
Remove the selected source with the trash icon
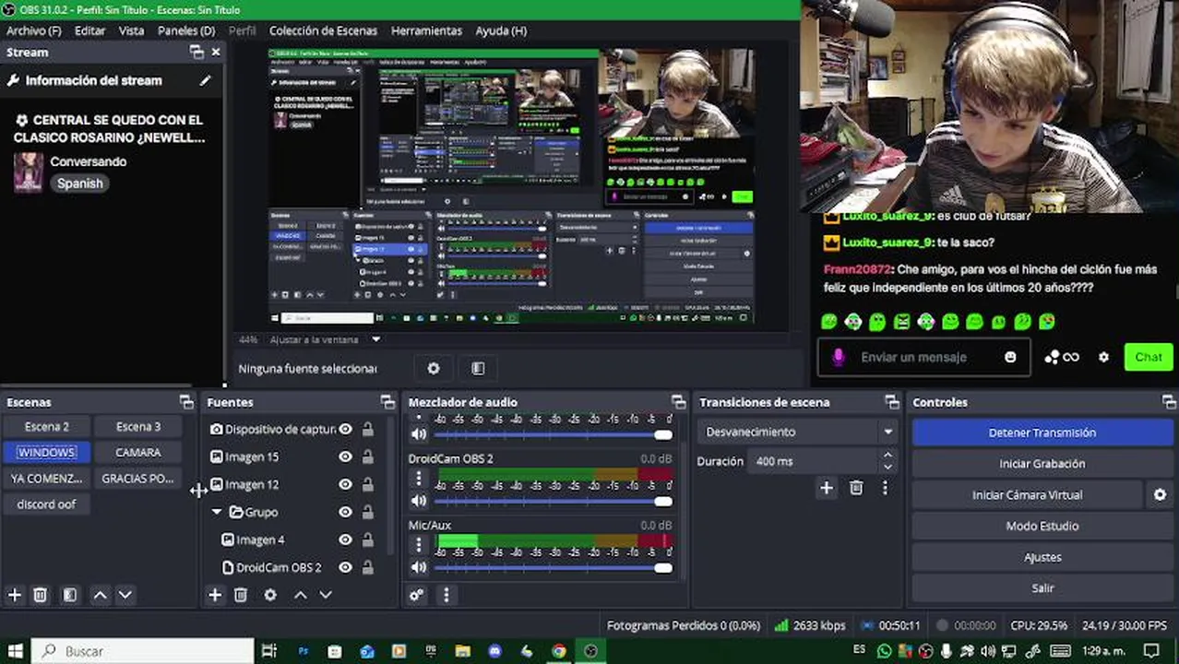(x=241, y=595)
